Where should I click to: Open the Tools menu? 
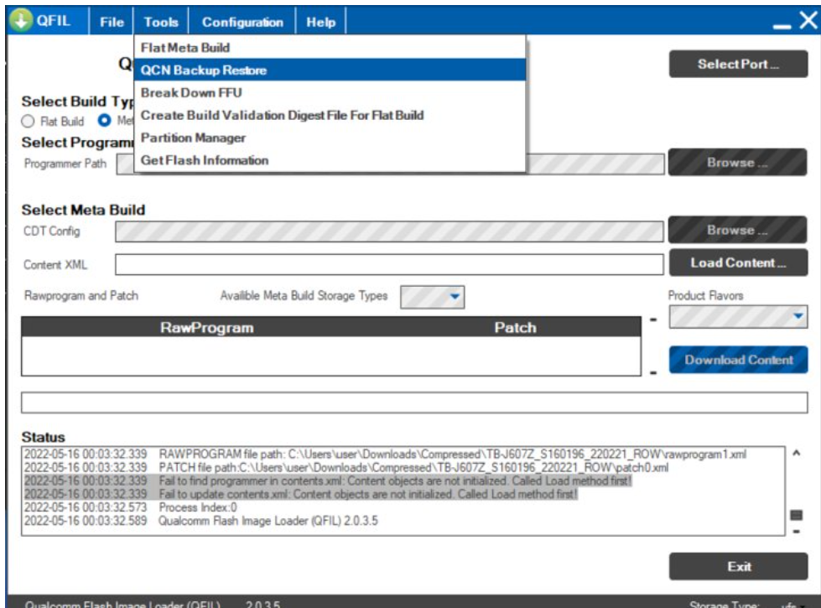161,22
